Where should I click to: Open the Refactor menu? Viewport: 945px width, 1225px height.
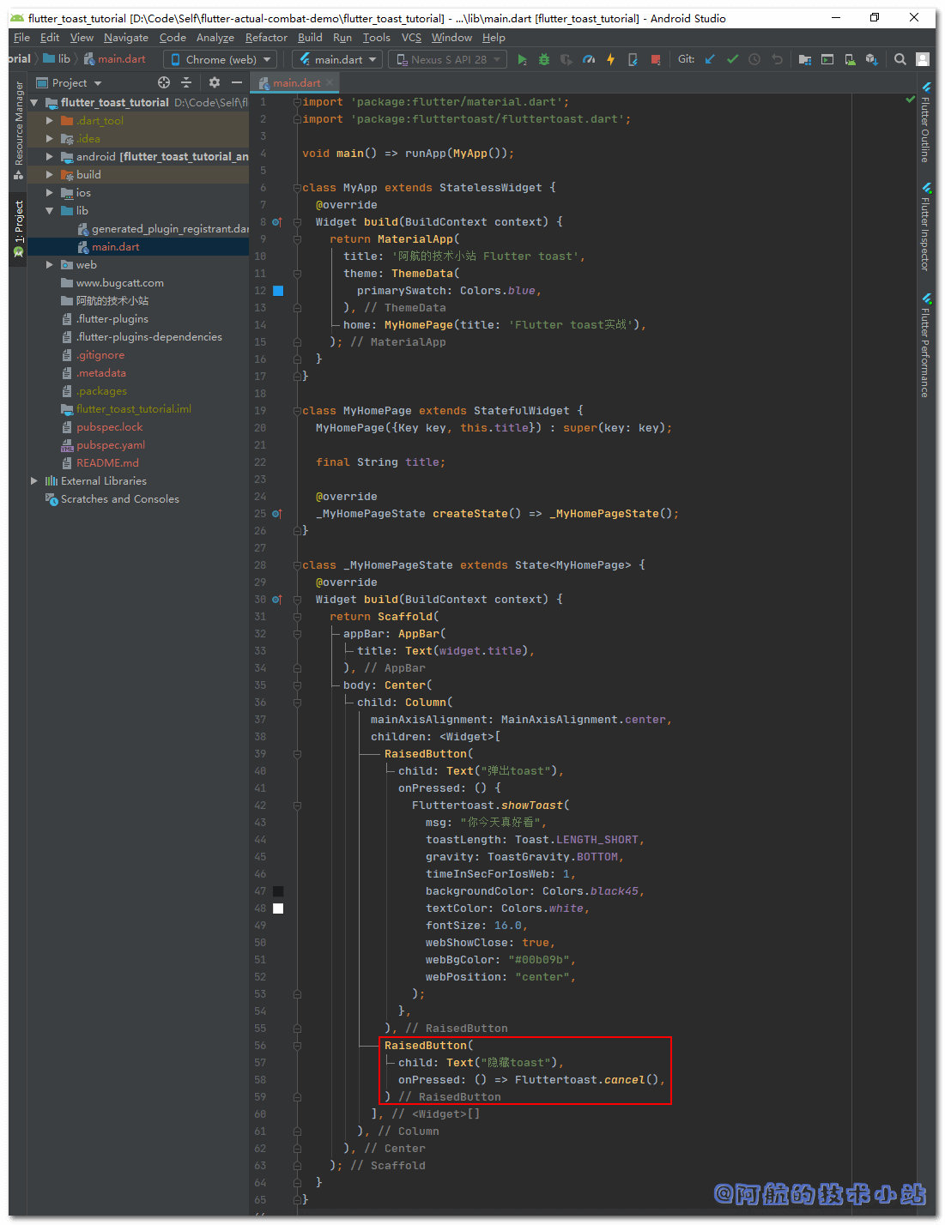[266, 38]
